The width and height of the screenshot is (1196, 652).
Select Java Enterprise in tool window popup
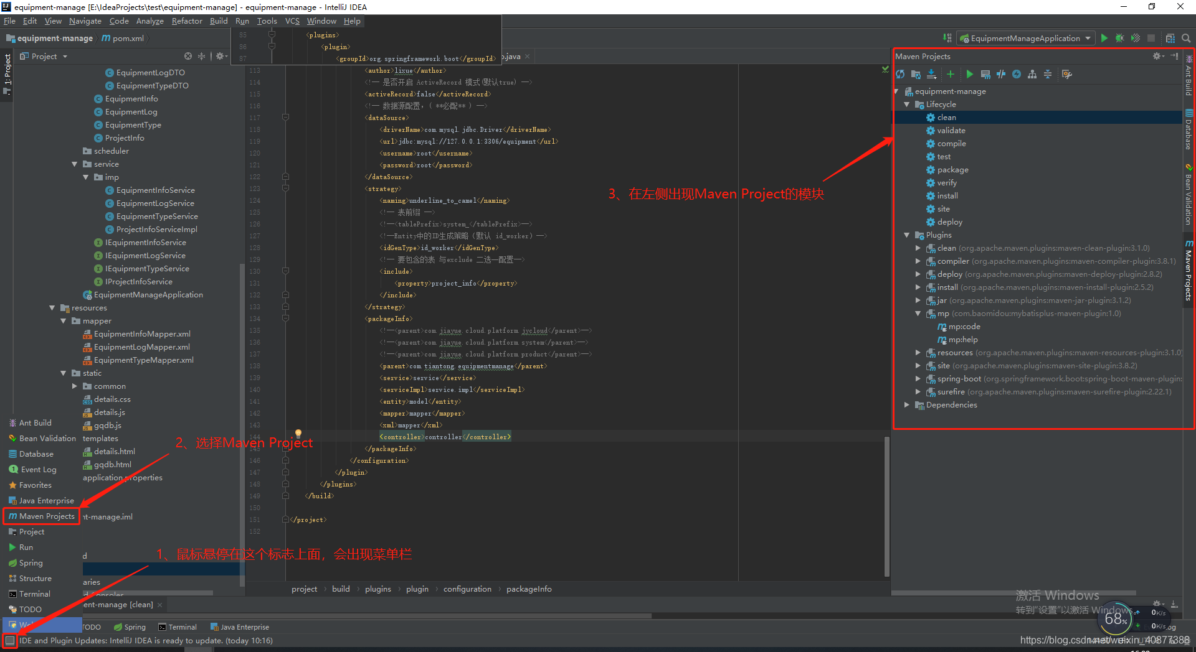pyautogui.click(x=42, y=501)
